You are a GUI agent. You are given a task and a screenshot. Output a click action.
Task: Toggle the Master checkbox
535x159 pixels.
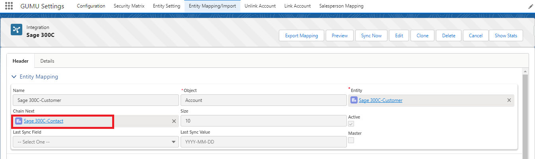pyautogui.click(x=351, y=140)
